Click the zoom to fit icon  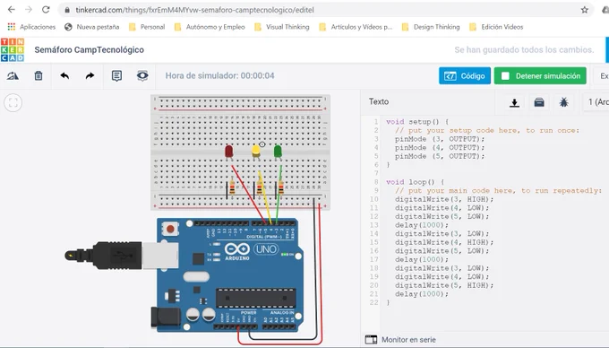click(13, 102)
